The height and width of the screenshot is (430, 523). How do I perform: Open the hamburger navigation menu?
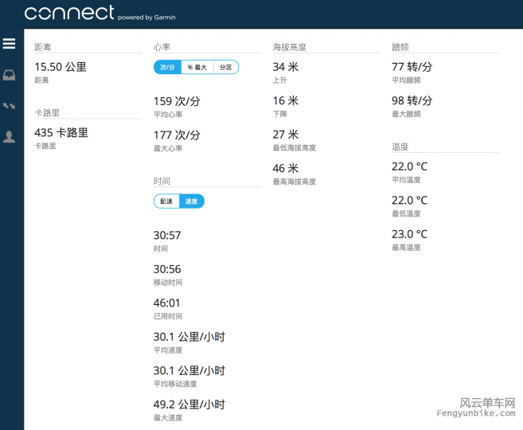(x=10, y=44)
